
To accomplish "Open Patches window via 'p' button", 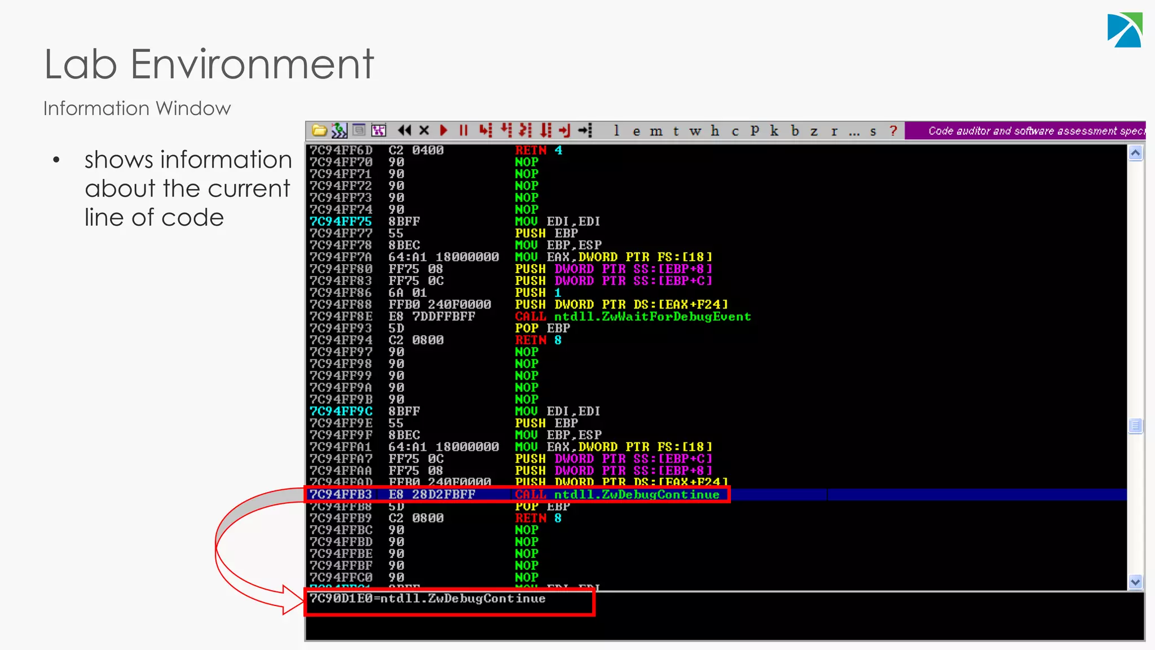I will pos(755,130).
